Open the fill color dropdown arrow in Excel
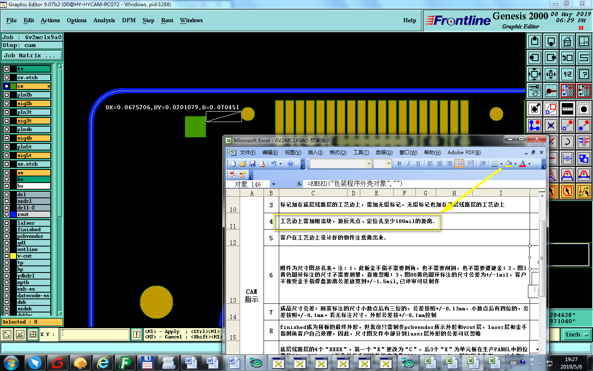The width and height of the screenshot is (593, 371). click(515, 164)
